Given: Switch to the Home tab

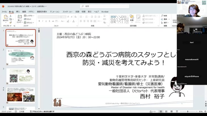Looking at the screenshot, I should (x=11, y=12).
